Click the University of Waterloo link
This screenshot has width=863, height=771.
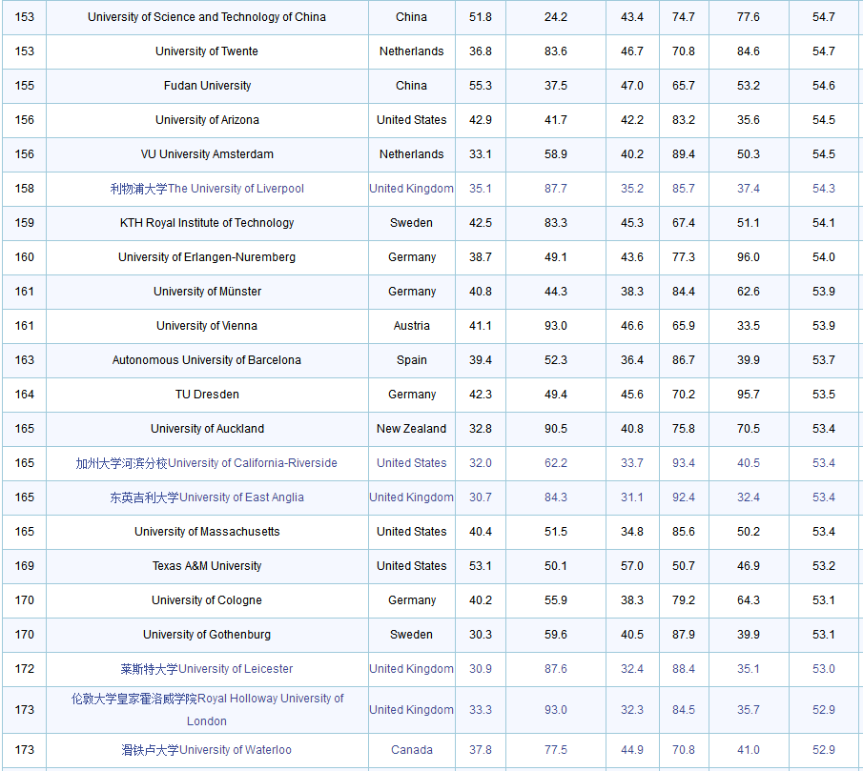207,750
